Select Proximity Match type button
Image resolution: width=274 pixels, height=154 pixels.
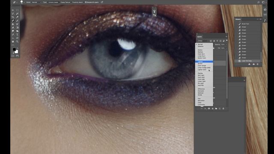tap(77, 2)
